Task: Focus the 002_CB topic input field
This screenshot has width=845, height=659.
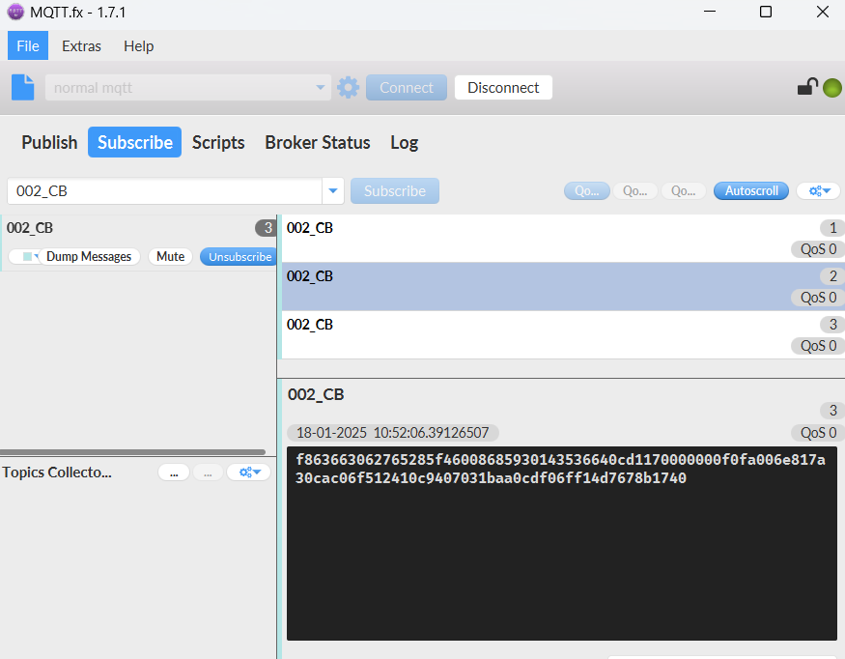Action: [x=164, y=191]
